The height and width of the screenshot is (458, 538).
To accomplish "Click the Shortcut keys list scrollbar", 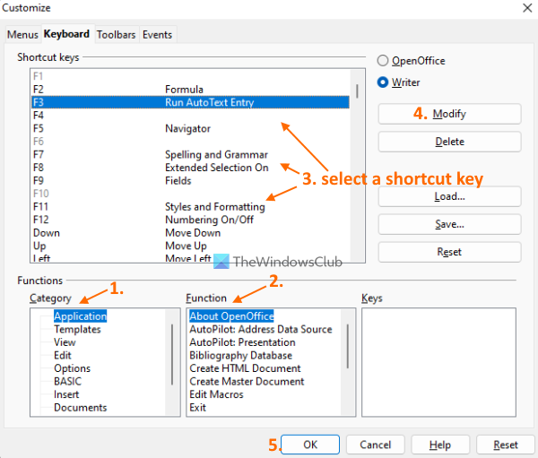I will coord(357,91).
